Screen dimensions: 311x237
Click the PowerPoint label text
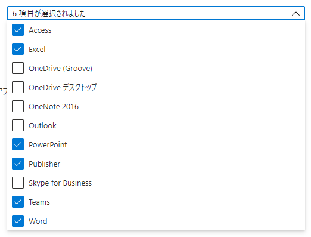pyautogui.click(x=48, y=145)
